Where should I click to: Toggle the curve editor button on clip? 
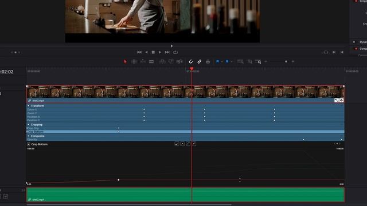337,100
